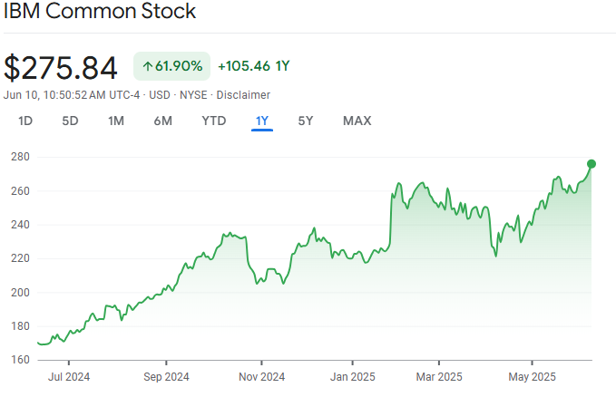Switch to the 1M range
The width and height of the screenshot is (616, 397).
pyautogui.click(x=116, y=121)
